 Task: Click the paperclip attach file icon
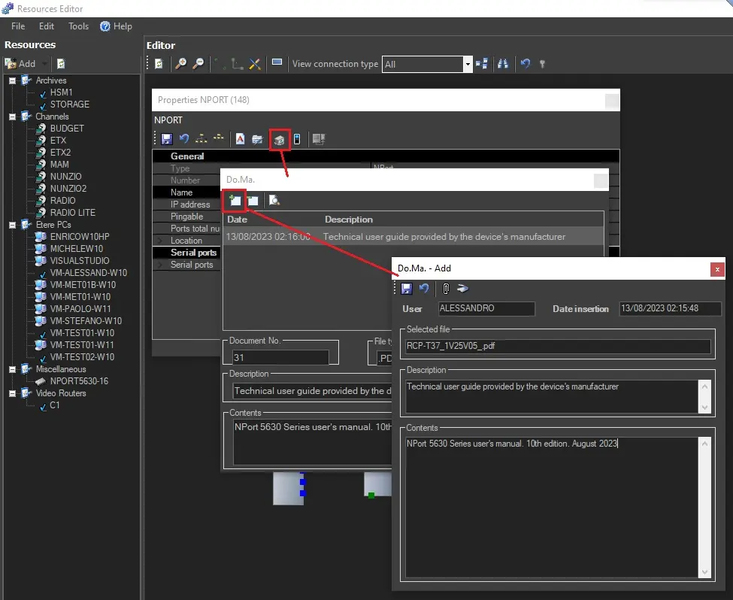[445, 288]
